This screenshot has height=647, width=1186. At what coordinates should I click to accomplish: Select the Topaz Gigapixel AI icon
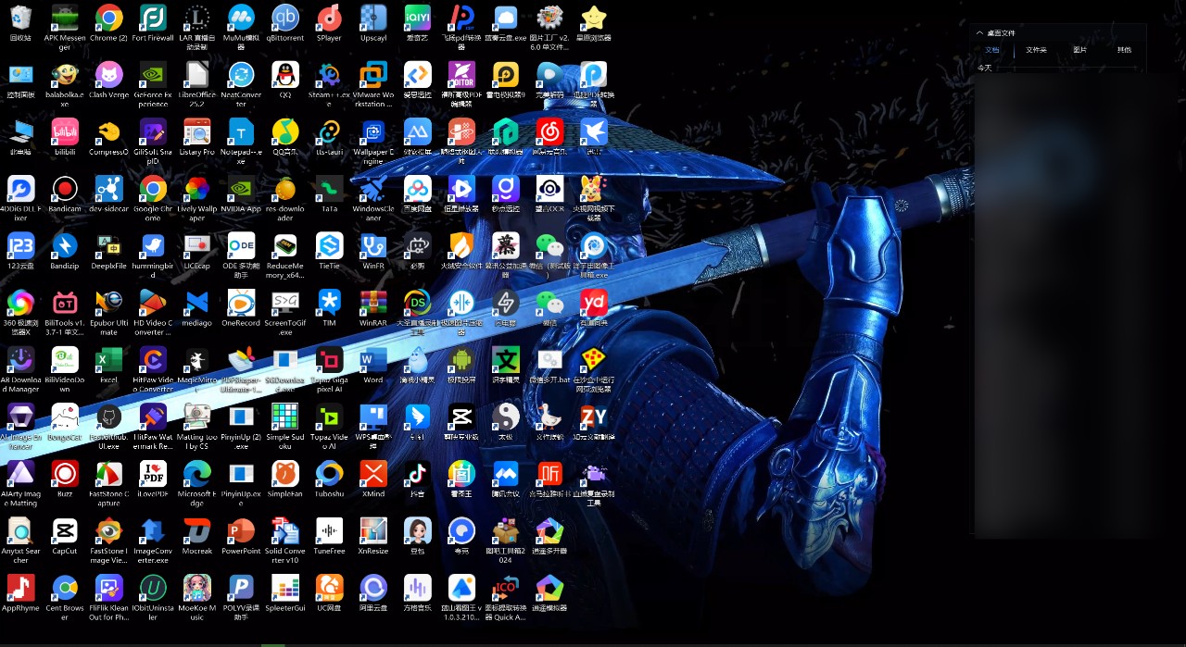329,361
